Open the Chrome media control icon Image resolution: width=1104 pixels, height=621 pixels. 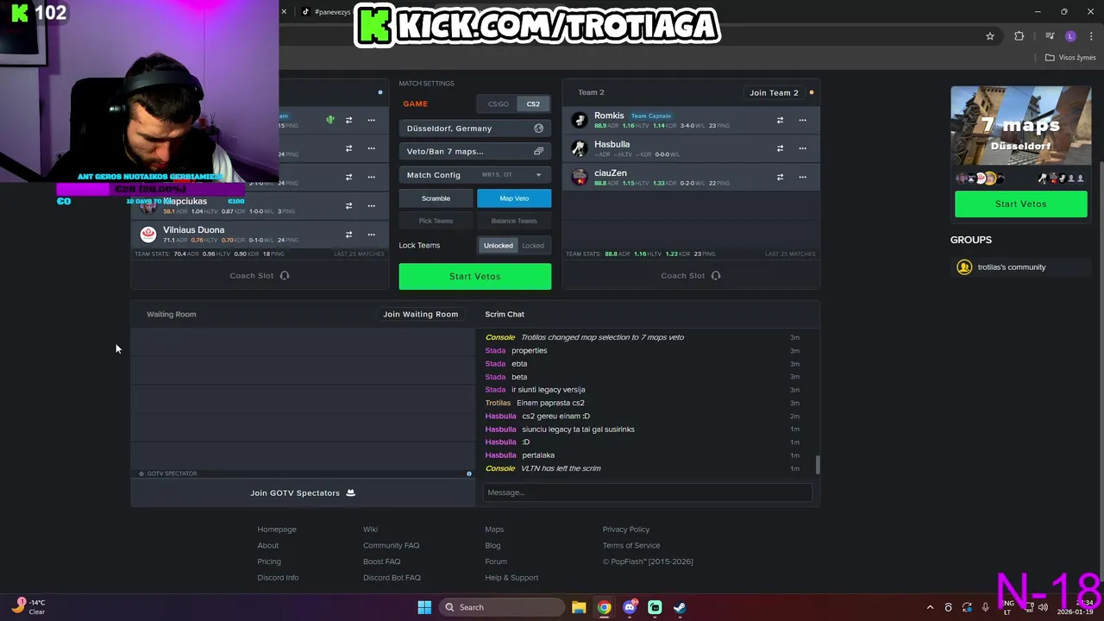coord(1050,36)
